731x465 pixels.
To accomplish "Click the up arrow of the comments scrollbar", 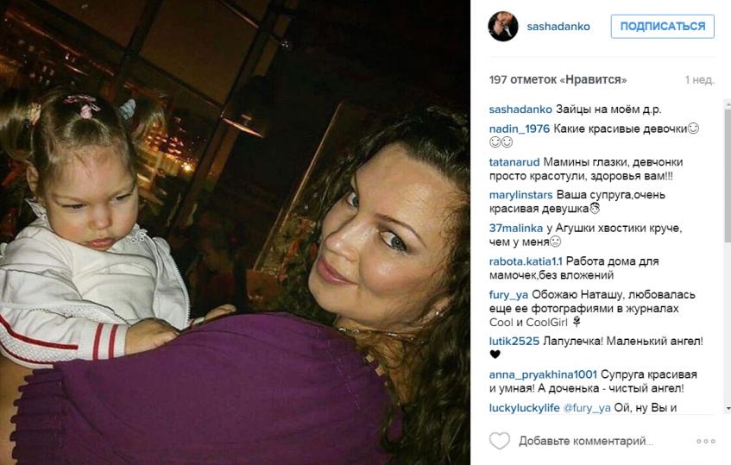I will (x=728, y=102).
